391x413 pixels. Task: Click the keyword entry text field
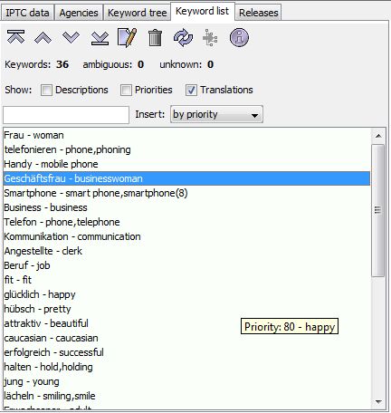pos(66,114)
